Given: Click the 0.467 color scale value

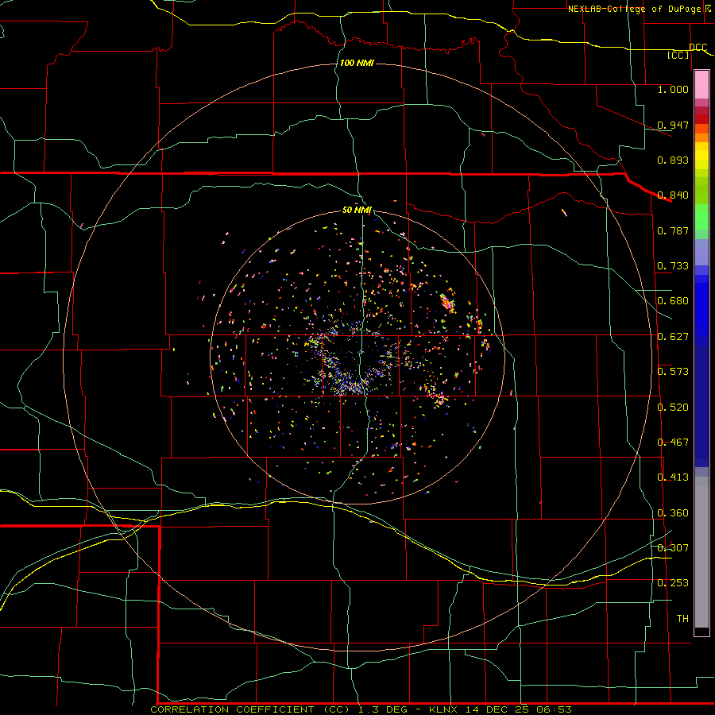Looking at the screenshot, I should pyautogui.click(x=673, y=443).
